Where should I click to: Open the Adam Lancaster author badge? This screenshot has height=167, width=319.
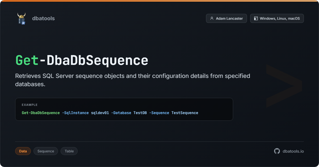coord(226,18)
